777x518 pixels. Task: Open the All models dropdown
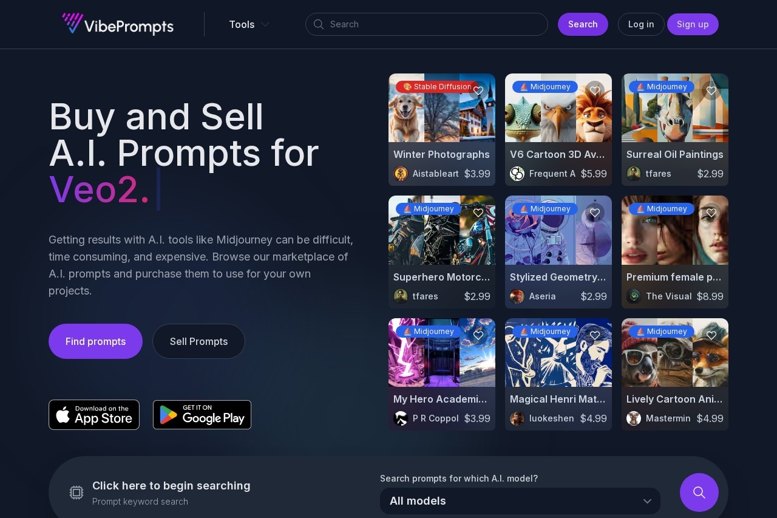pos(520,501)
